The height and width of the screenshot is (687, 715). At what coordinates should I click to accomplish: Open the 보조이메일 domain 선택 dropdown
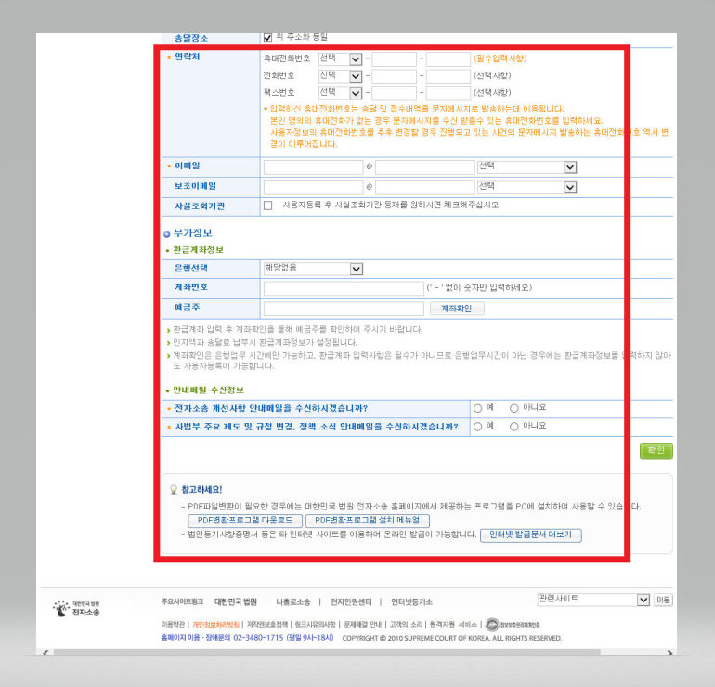(x=526, y=187)
